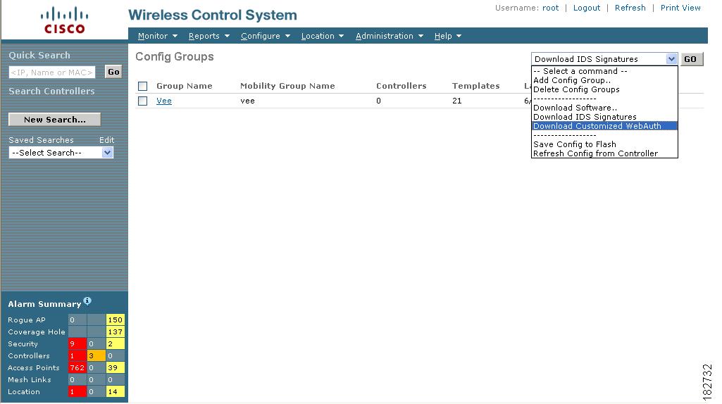Click the Mobility Group Name column header

click(x=287, y=86)
